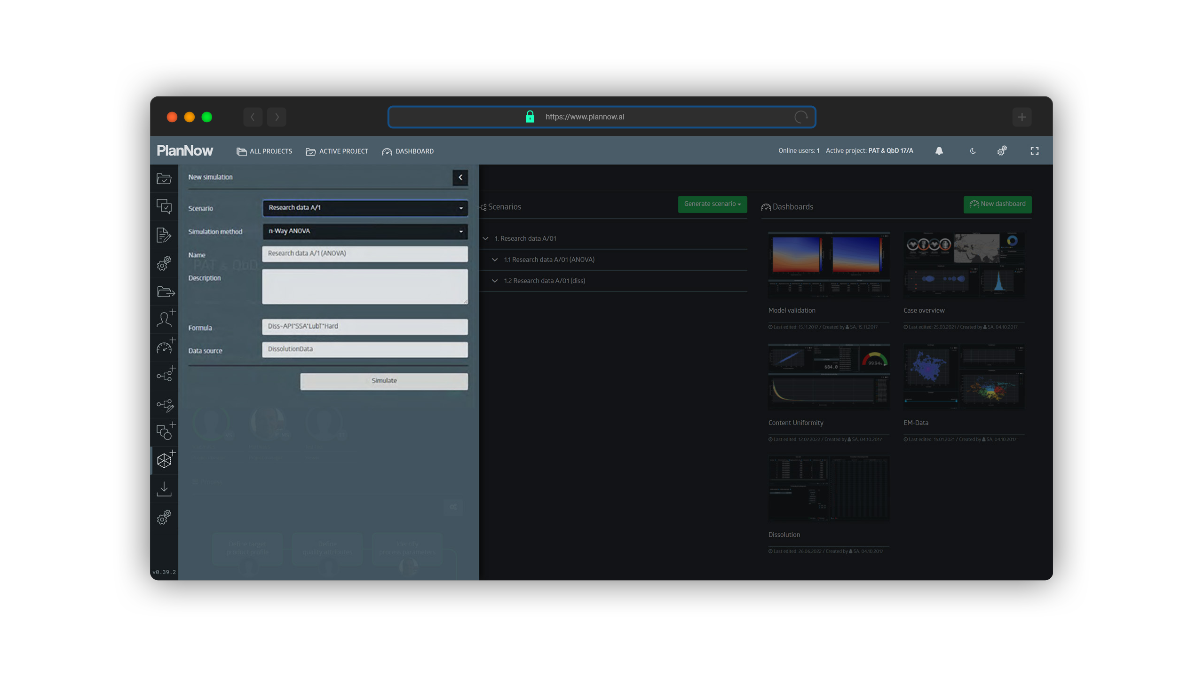The height and width of the screenshot is (677, 1204).
Task: Click the edit scenario nodes sidebar icon
Action: pos(165,405)
